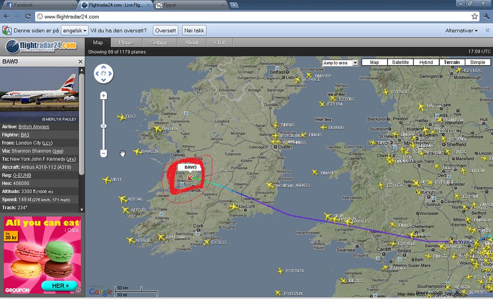This screenshot has height=299, width=493.
Task: Open new browser tab
Action: tap(234, 5)
